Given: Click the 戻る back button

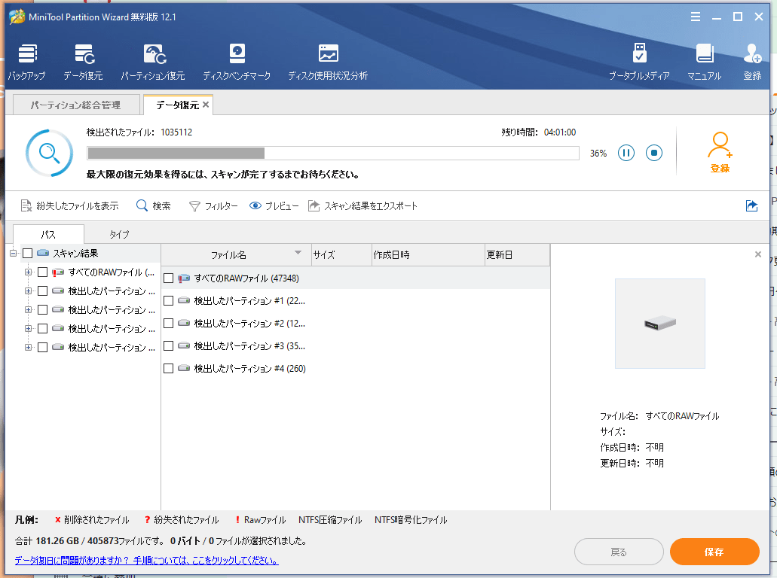Looking at the screenshot, I should 619,552.
